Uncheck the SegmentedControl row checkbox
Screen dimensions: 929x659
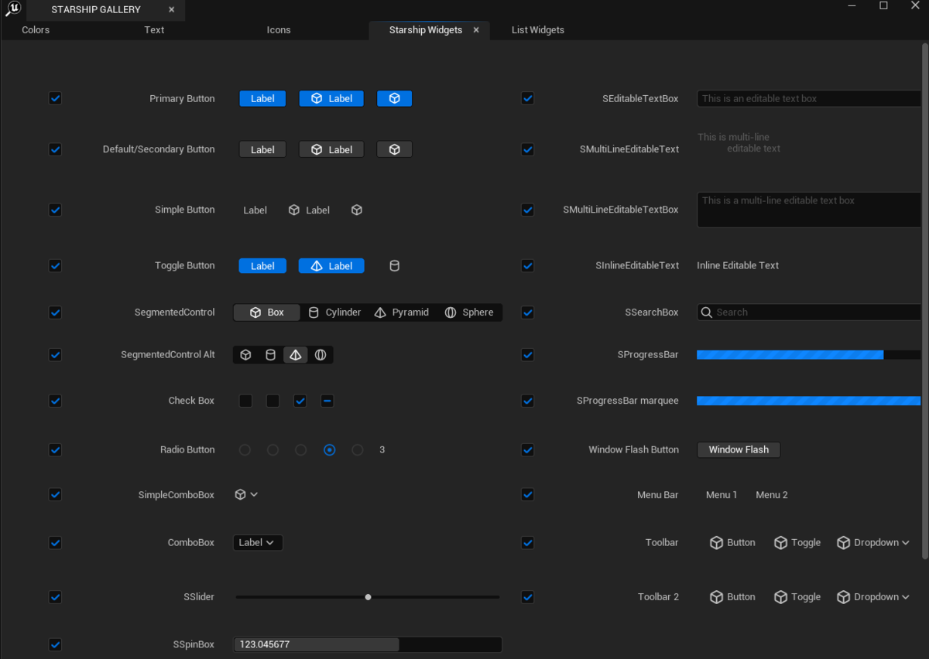(x=55, y=312)
